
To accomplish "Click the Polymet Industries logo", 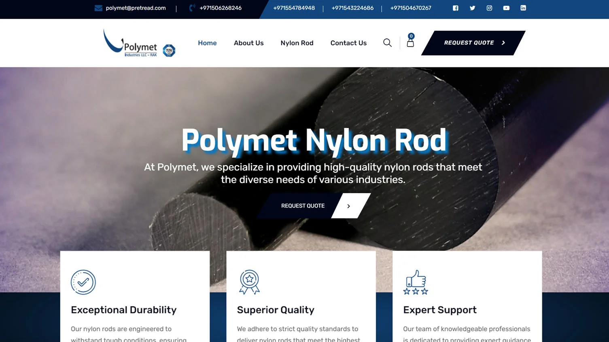I will click(x=130, y=43).
